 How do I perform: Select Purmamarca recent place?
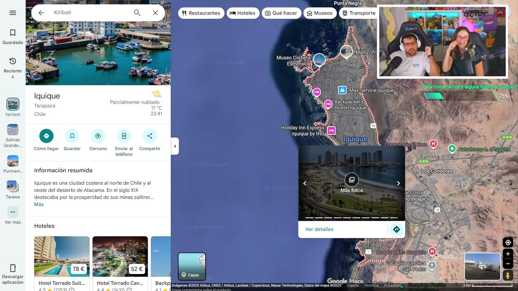13,161
